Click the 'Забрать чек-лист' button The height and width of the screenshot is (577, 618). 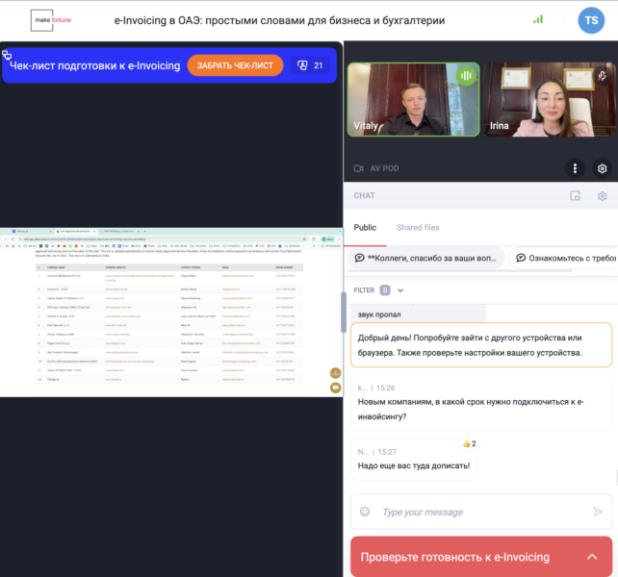[x=235, y=65]
